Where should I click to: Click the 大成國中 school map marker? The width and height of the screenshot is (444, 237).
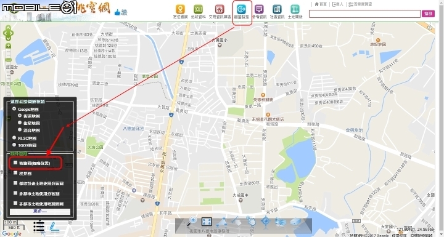click(240, 200)
